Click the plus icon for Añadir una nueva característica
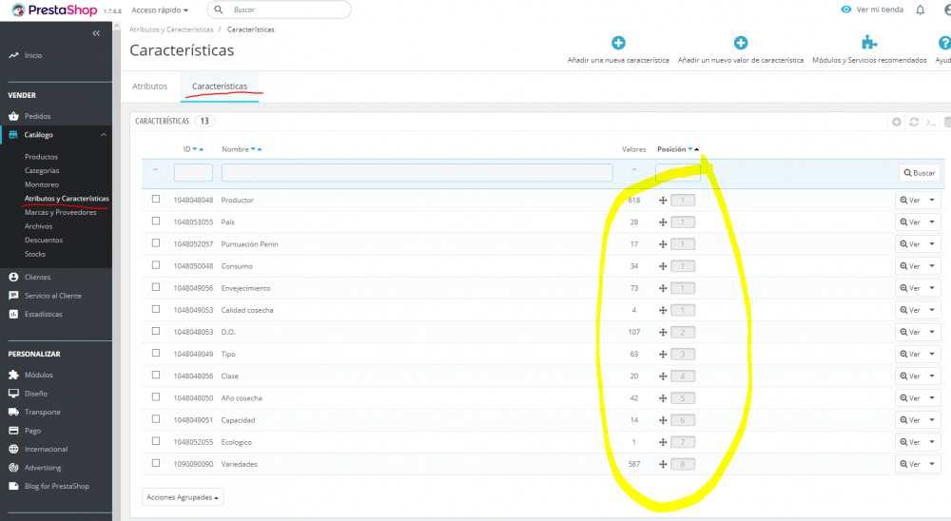 click(x=618, y=43)
